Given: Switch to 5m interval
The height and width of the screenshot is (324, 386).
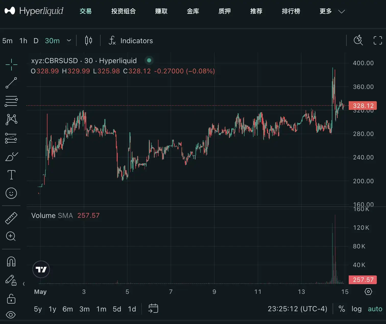Looking at the screenshot, I should pos(7,41).
